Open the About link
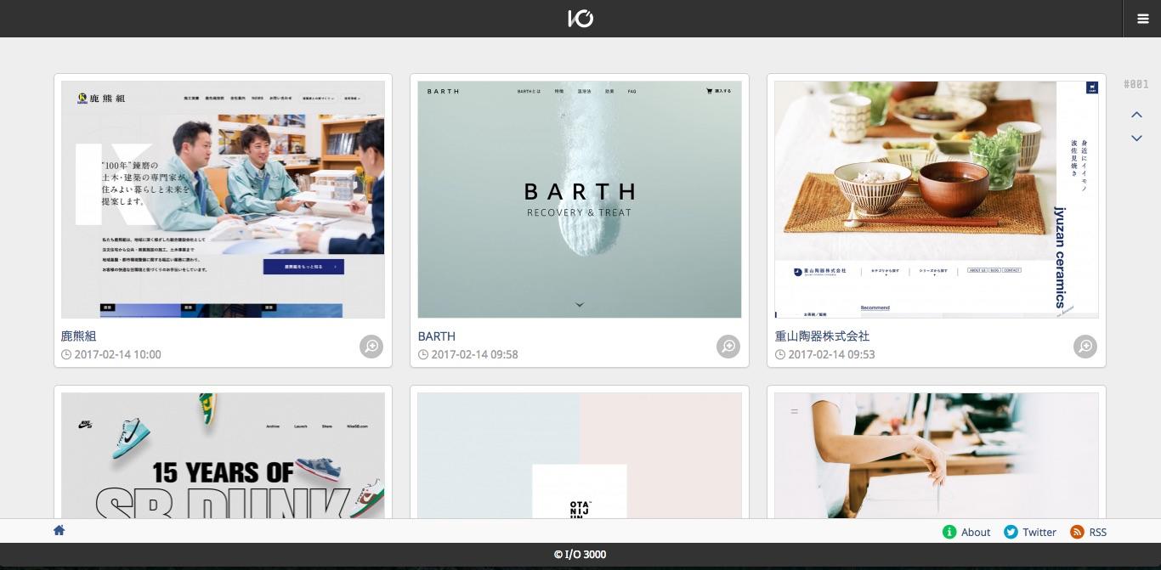The image size is (1161, 570). (x=976, y=532)
